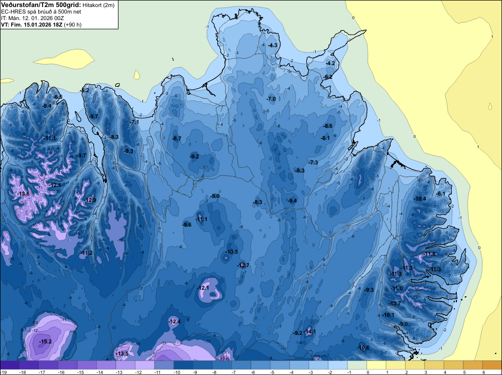This screenshot has width=502, height=375.
Task: Click the -13.5 temperature label
Action: pyautogui.click(x=122, y=353)
